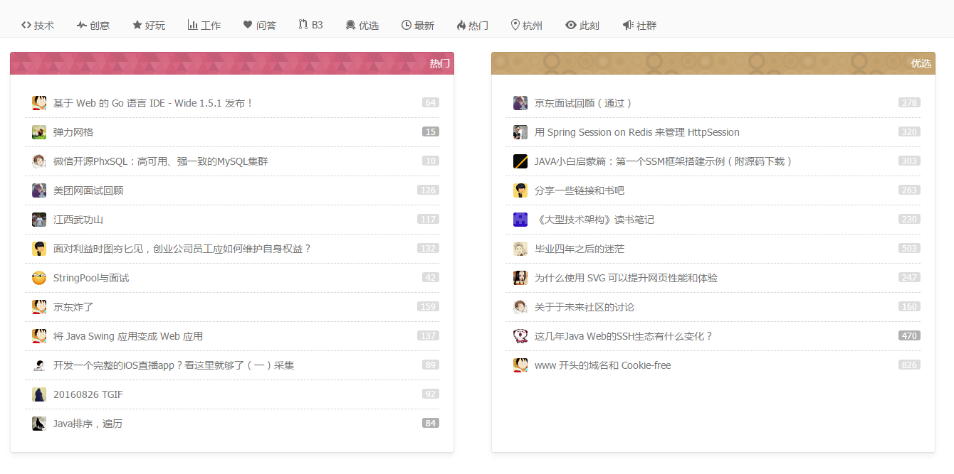Click author avatar beside 毕业四年之后的迷茫
Screen dimensions: 954x474
[x=520, y=249]
